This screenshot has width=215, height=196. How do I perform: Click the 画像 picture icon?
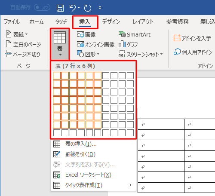[80, 34]
